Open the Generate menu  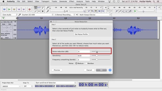(x=63, y=2)
